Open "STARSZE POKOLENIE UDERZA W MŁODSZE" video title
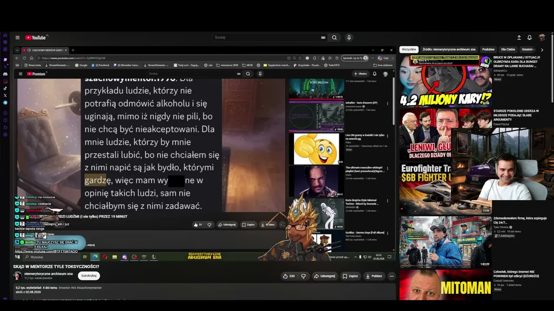Screen dimensions: 554x311 pos(516,115)
